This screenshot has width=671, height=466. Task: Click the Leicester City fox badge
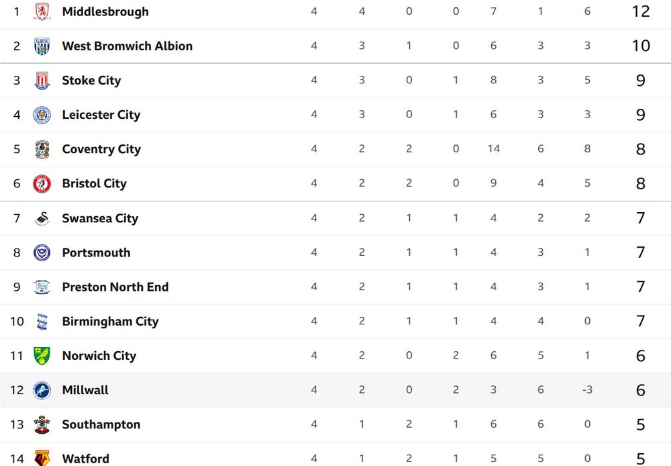42,115
